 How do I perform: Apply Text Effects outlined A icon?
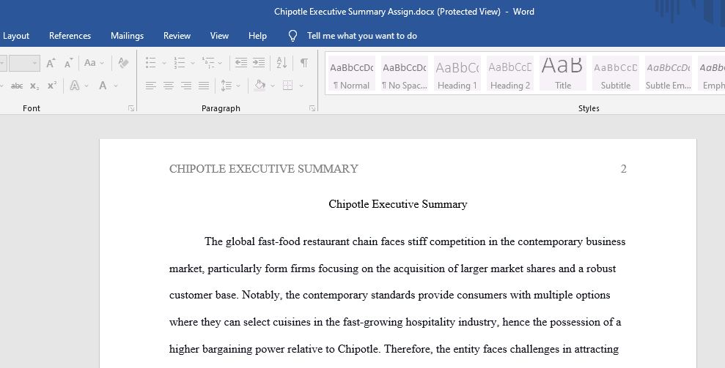75,86
